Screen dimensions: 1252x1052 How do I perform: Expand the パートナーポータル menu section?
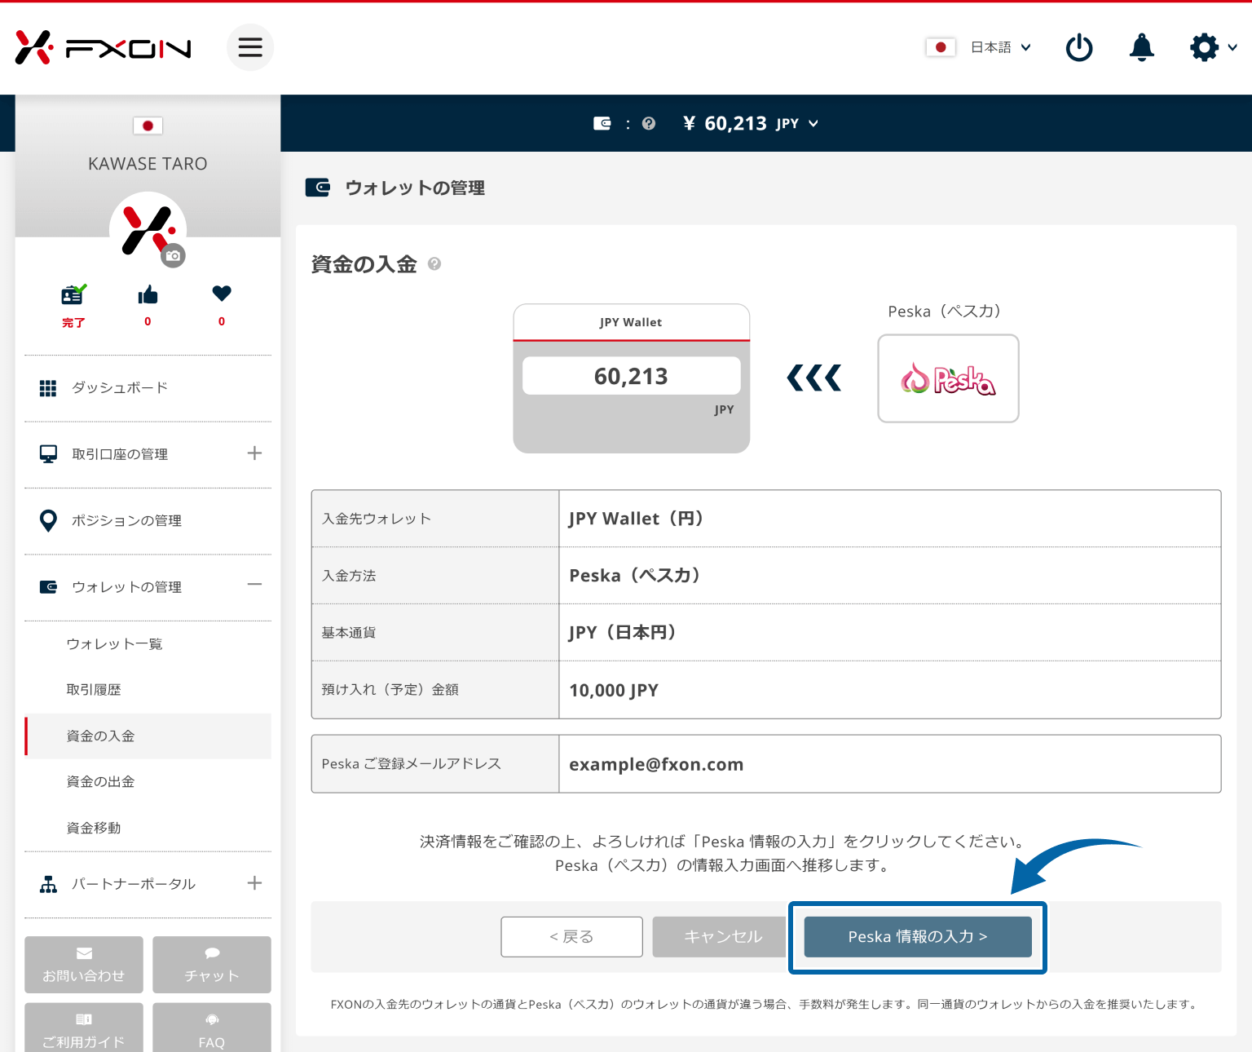click(254, 883)
